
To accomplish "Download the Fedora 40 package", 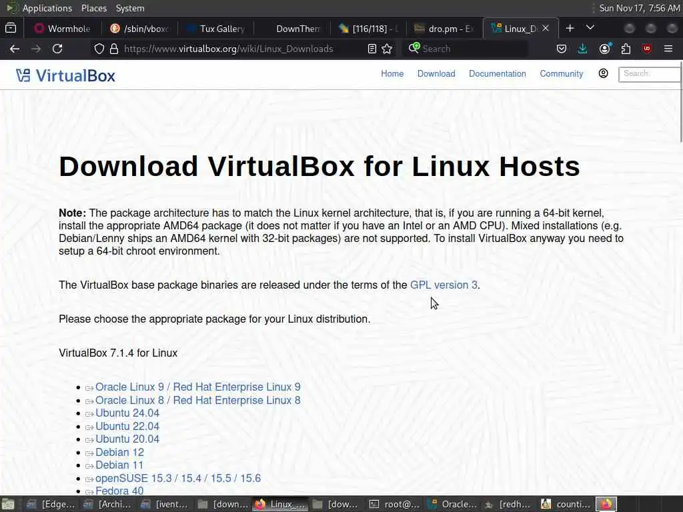I will click(x=119, y=491).
